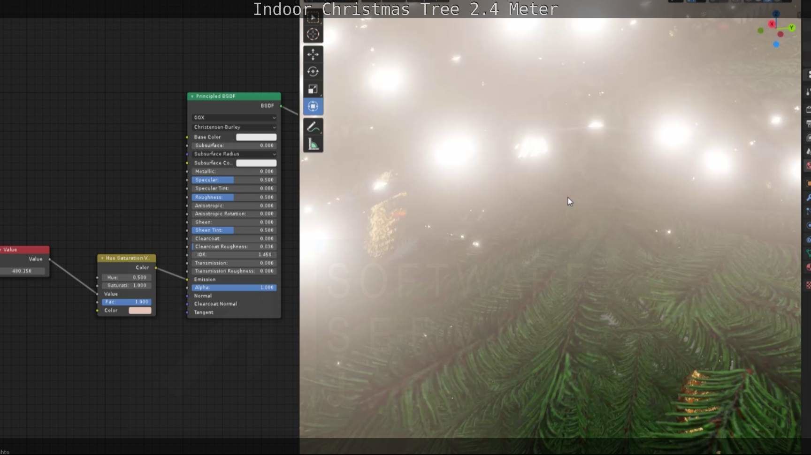Click the 480.150 field in Value node
Screen dimensions: 811x455
pyautogui.click(x=22, y=271)
